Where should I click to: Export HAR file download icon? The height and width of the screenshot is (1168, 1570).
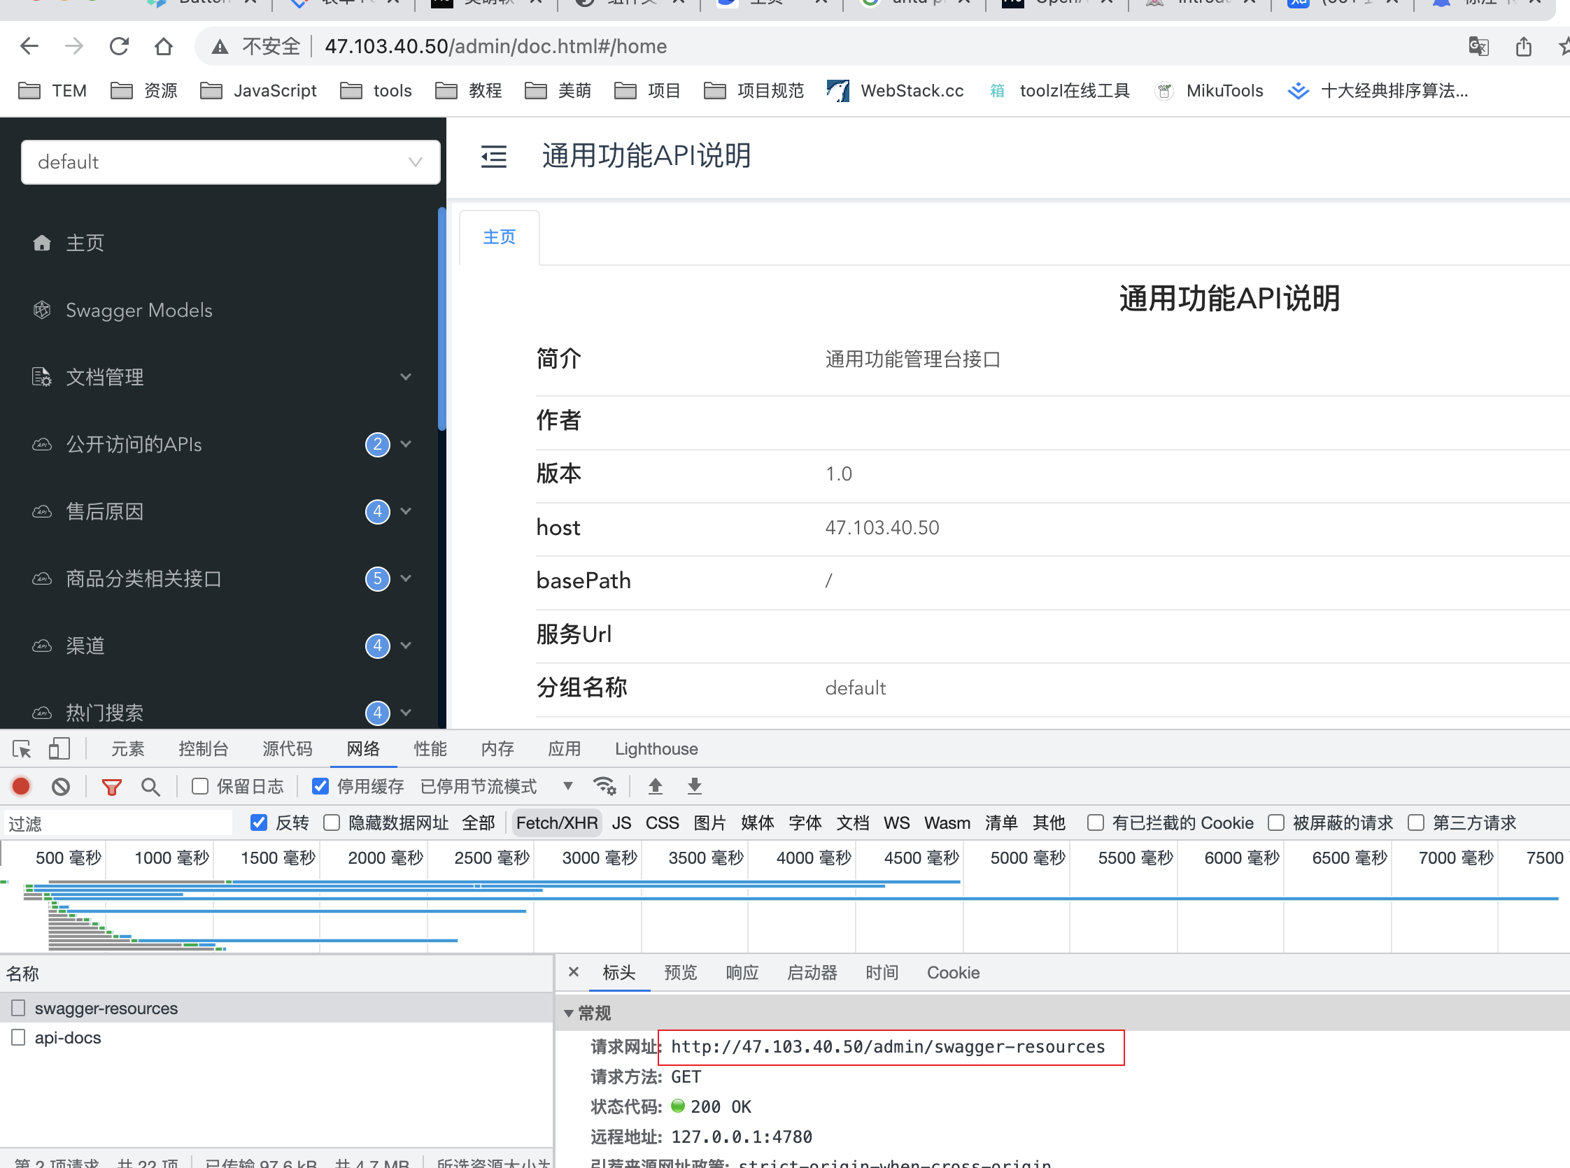pyautogui.click(x=695, y=786)
